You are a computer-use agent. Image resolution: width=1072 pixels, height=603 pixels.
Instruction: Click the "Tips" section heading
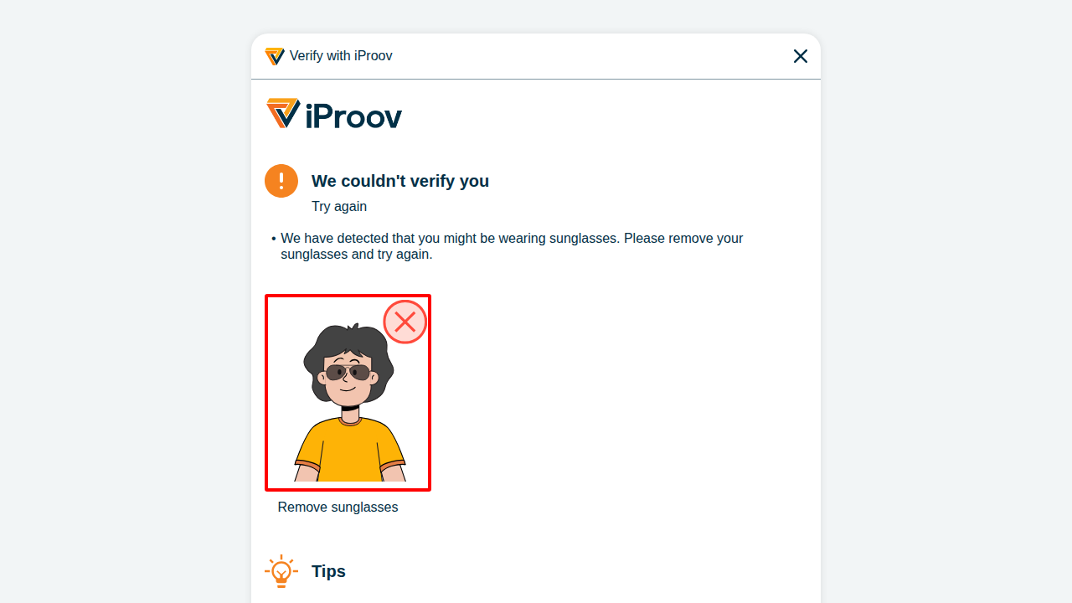[328, 571]
